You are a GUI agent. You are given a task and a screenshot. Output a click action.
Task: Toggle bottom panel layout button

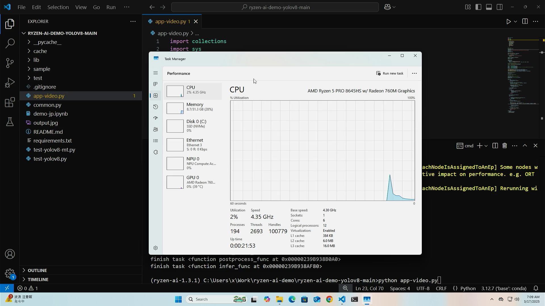(489, 7)
